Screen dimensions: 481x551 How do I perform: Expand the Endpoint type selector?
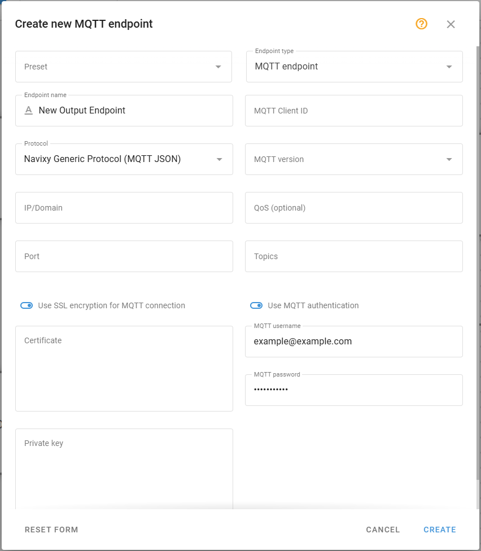pyautogui.click(x=448, y=66)
